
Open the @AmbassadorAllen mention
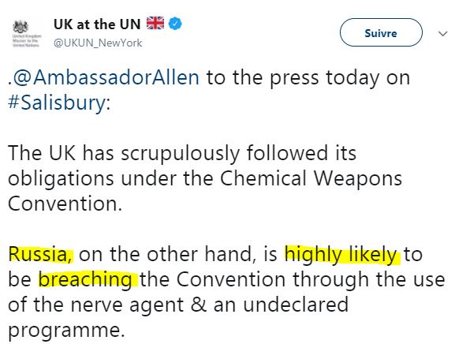pos(106,78)
